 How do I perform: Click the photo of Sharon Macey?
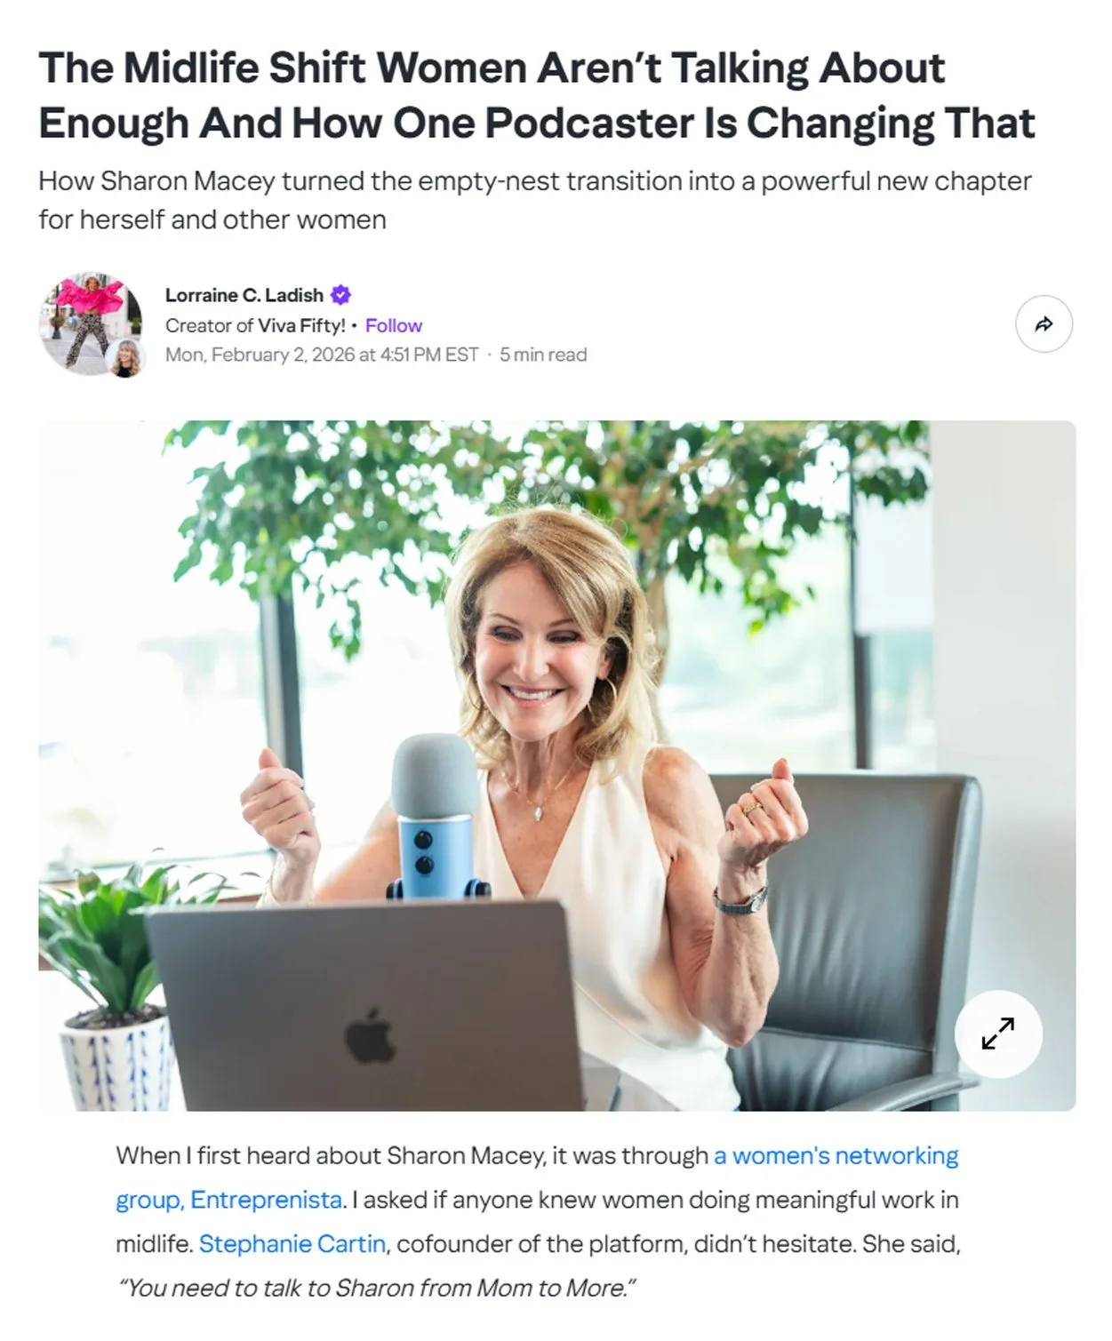point(557,766)
